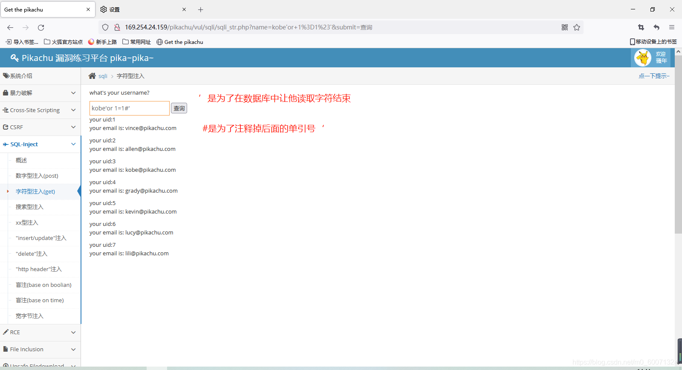Click the undo arrow icon in toolbar
The width and height of the screenshot is (682, 370).
pos(656,27)
